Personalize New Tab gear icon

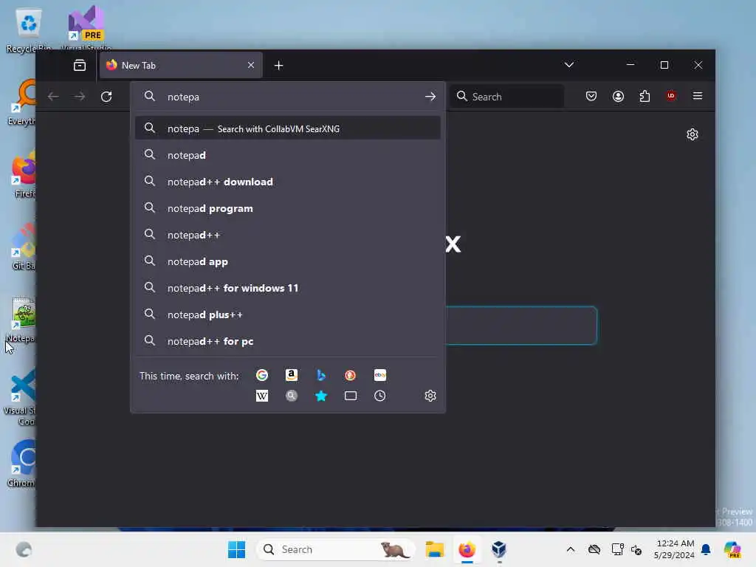coord(693,134)
